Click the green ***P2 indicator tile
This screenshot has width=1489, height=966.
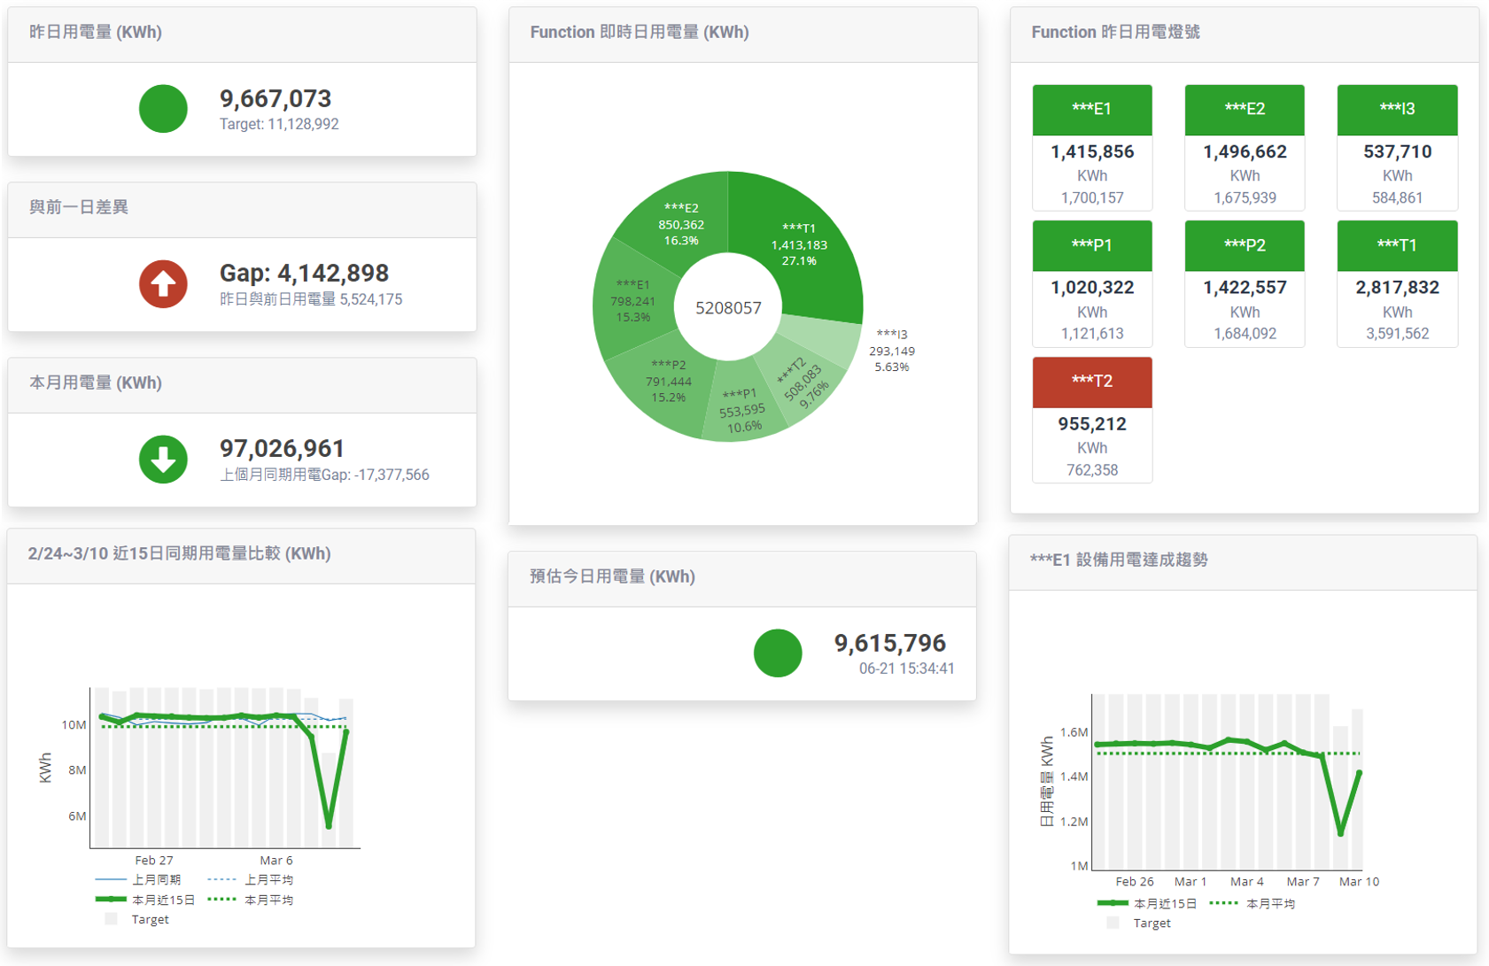click(1245, 245)
